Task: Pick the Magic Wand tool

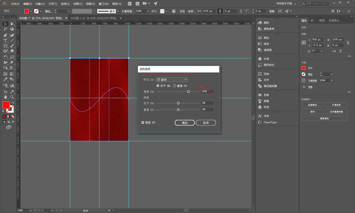Action: pos(6,30)
